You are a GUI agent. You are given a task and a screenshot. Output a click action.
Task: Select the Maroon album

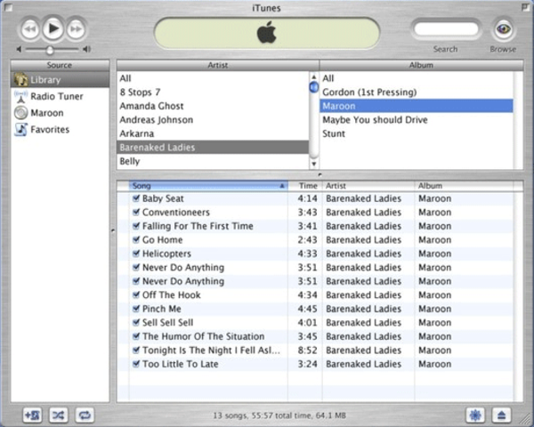tap(417, 106)
